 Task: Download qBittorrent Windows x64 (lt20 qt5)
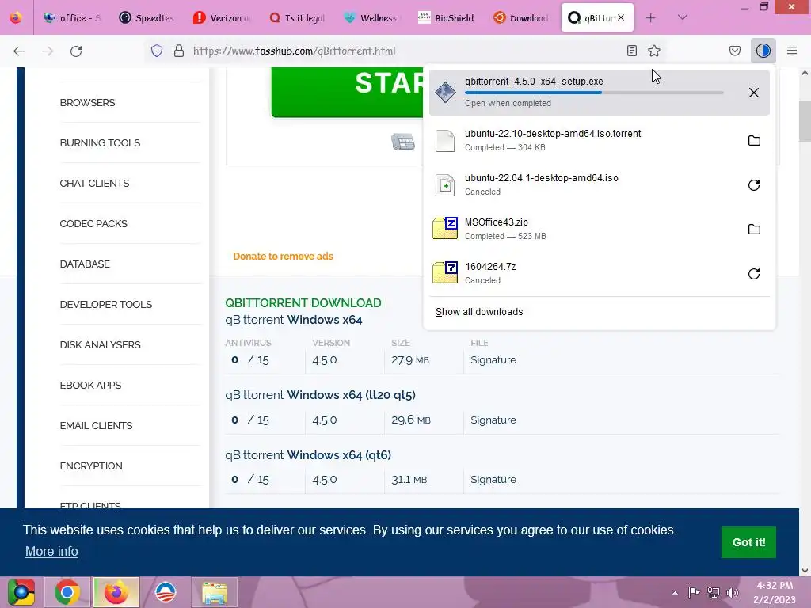click(x=320, y=394)
